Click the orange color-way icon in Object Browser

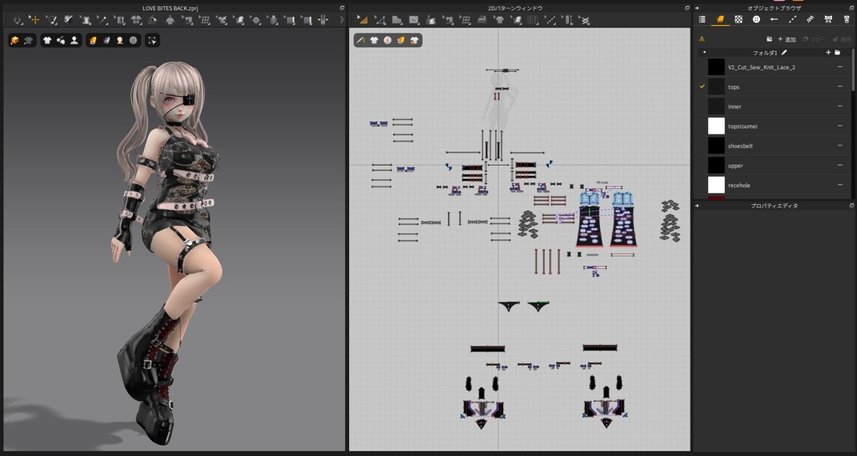click(702, 38)
